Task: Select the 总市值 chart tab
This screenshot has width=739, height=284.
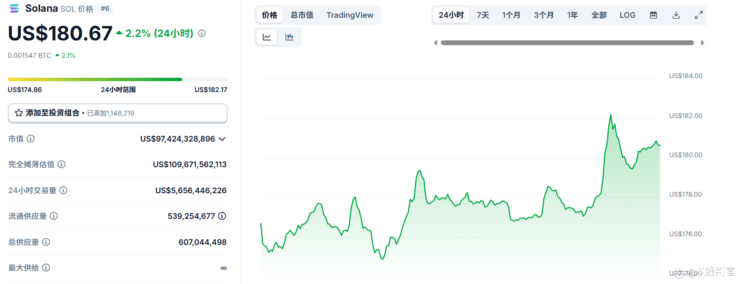Action: 302,15
